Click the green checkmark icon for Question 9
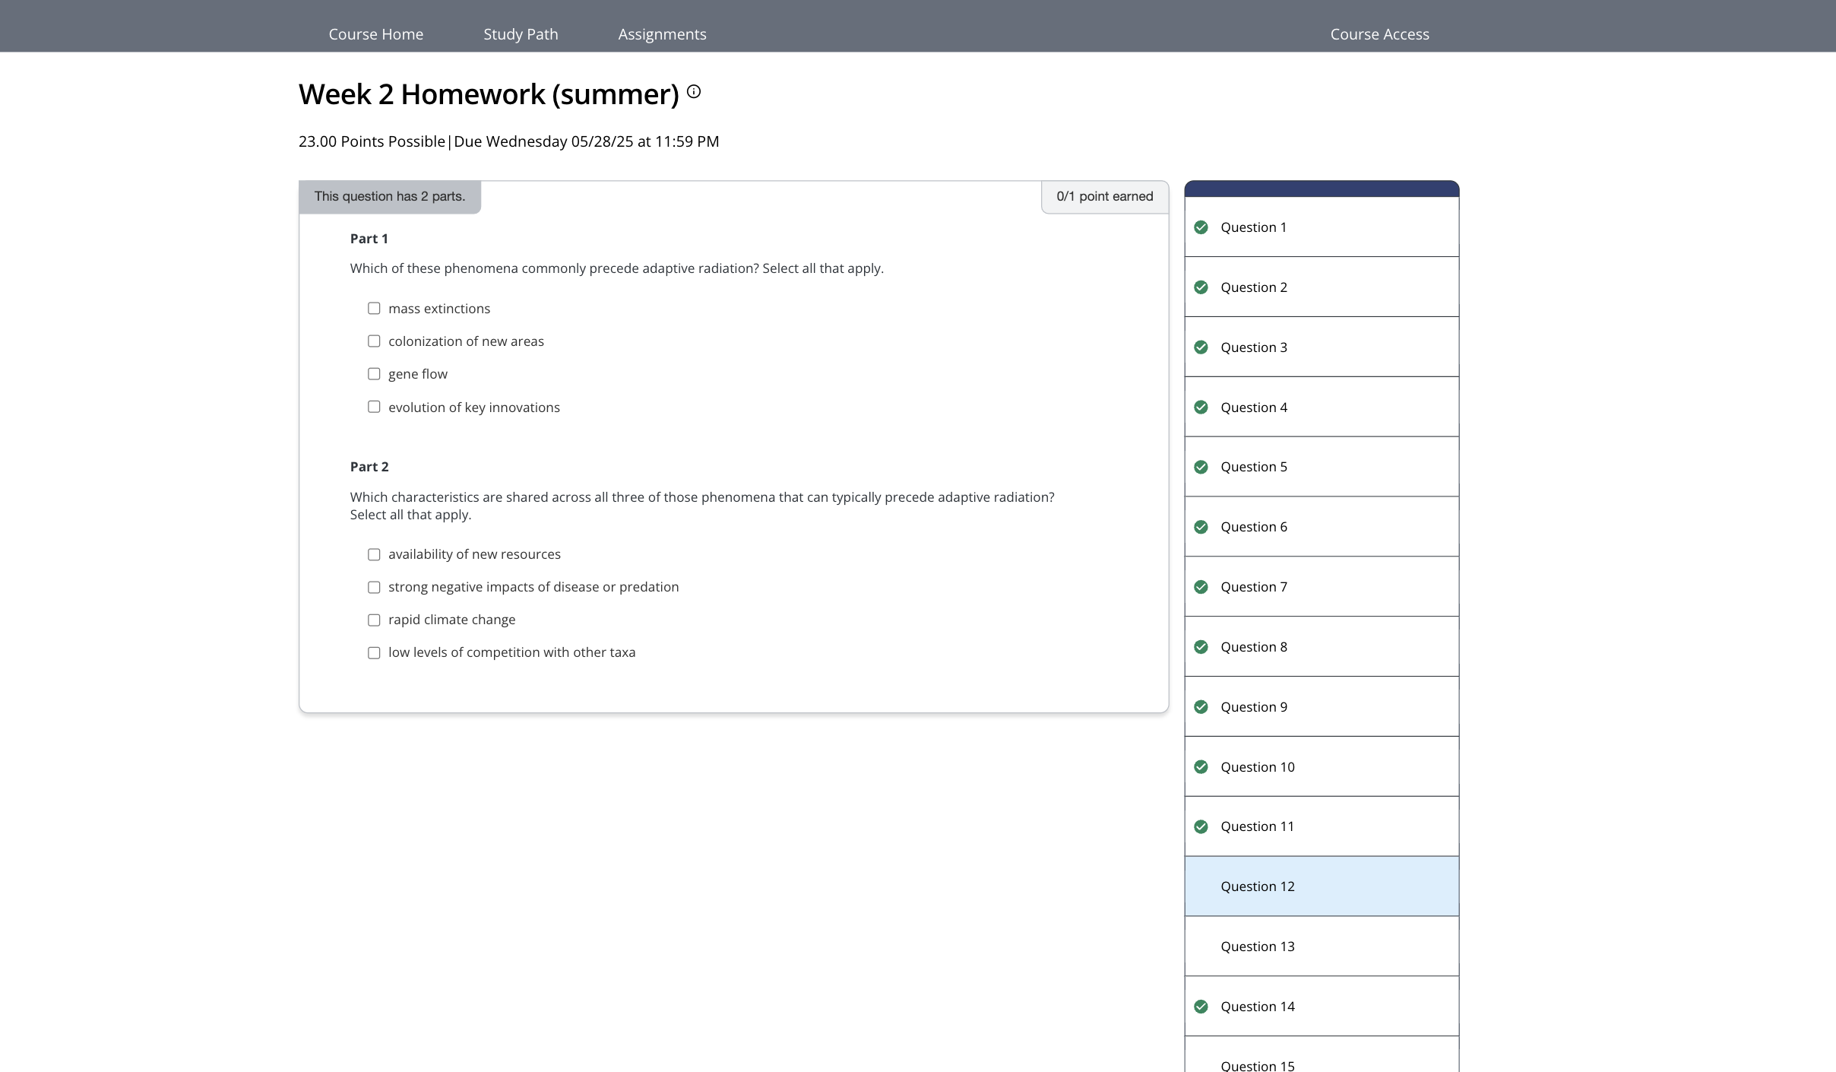1836x1072 pixels. point(1201,707)
